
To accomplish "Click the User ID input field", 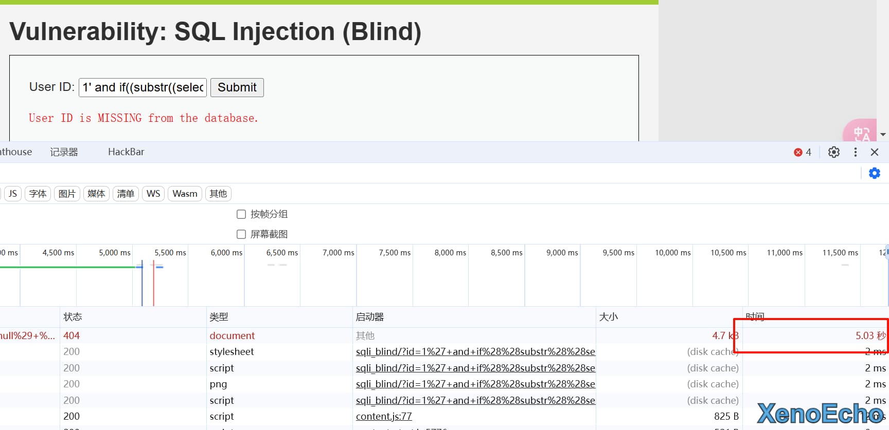I will click(x=143, y=87).
